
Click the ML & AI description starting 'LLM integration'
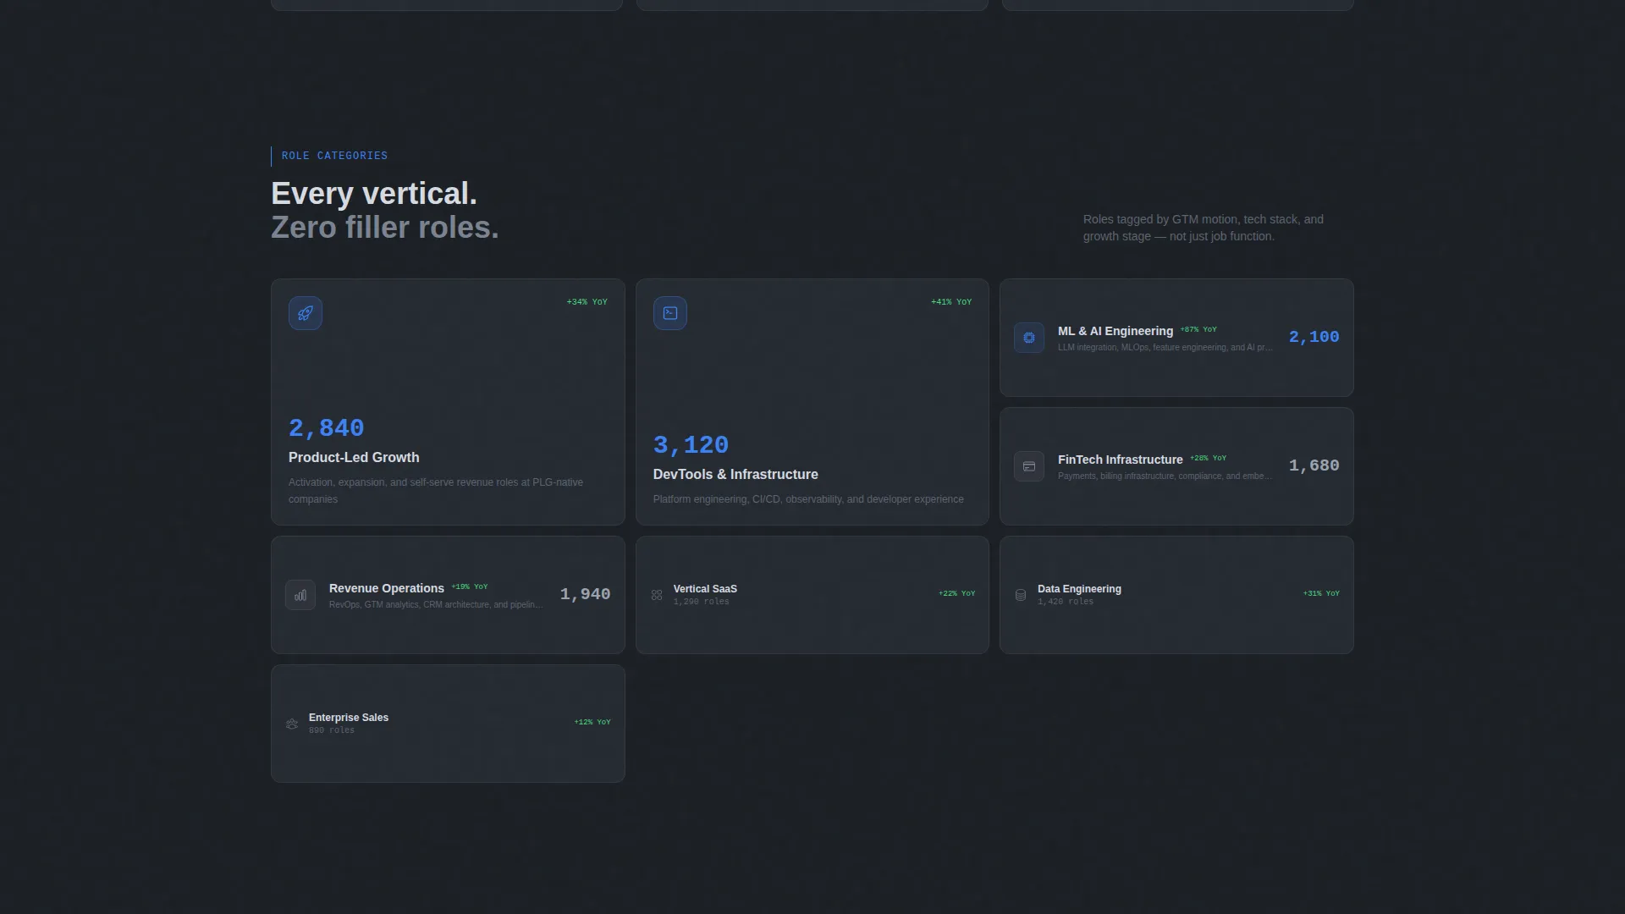1165,348
